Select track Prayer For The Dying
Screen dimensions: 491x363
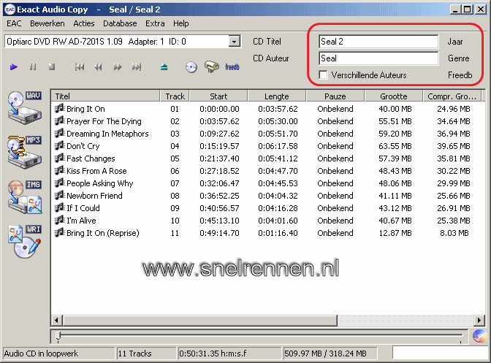pos(104,121)
